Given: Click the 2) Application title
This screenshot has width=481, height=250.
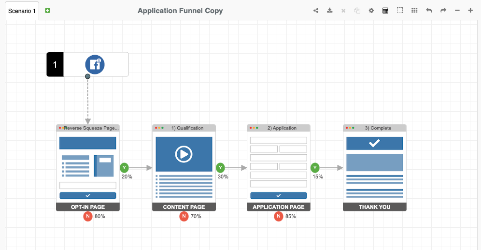Looking at the screenshot, I should [282, 128].
